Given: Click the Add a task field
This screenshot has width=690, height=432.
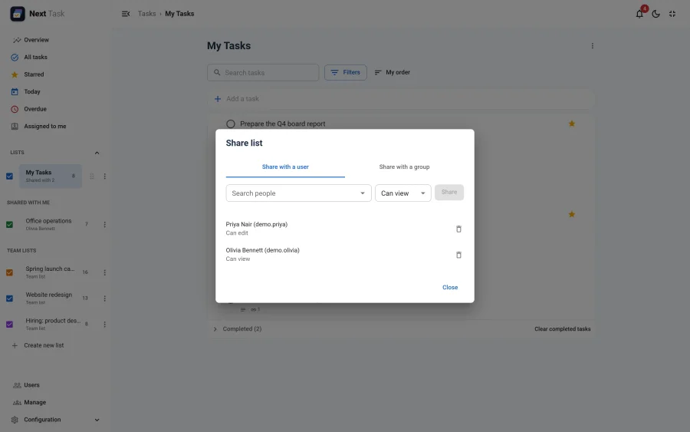Looking at the screenshot, I should (400, 99).
